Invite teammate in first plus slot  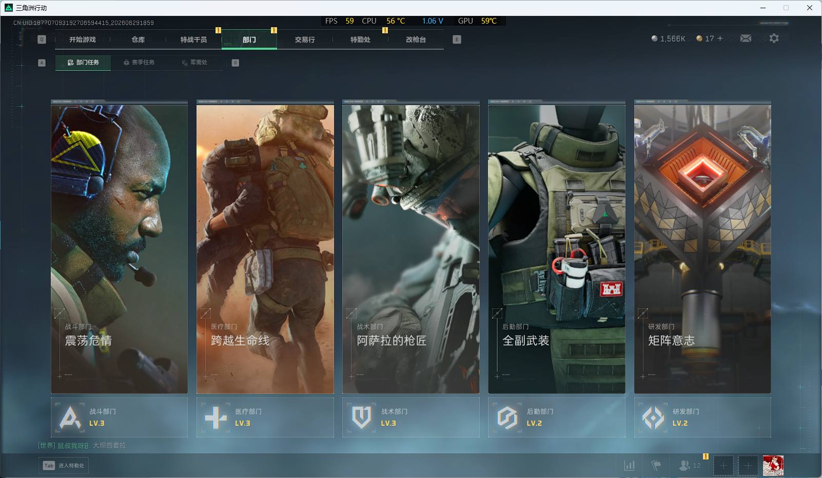(x=723, y=466)
